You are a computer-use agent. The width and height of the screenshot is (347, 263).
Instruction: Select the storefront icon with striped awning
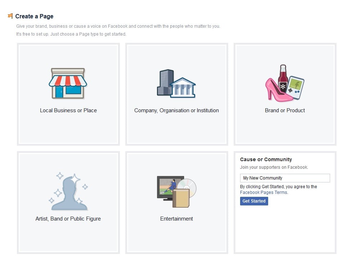coord(68,83)
